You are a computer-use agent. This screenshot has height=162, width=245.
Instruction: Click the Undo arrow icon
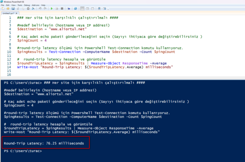(x=40, y=9)
